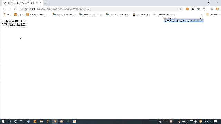Open volume control in system tray
Image resolution: width=221 pixels, height=124 pixels.
point(188,121)
